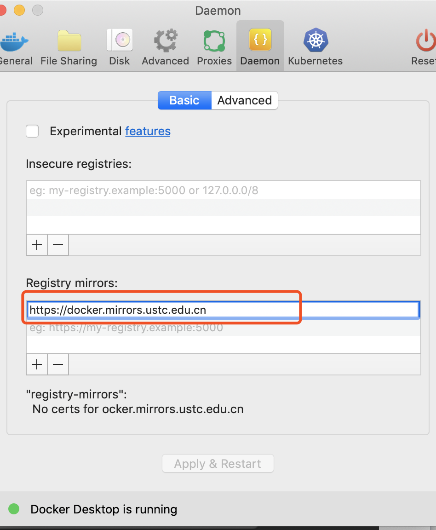This screenshot has width=436, height=530.
Task: Enable the Experimental features checkbox
Action: [x=32, y=131]
